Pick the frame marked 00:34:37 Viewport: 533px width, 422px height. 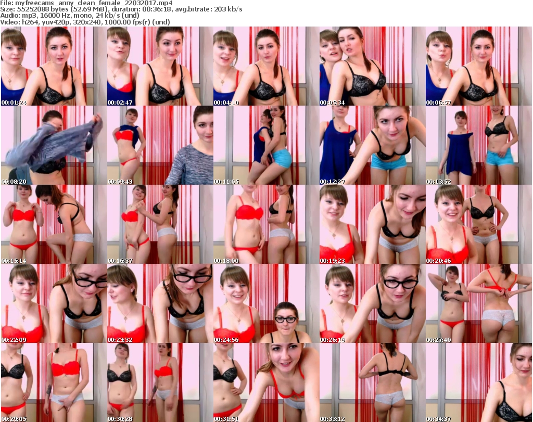click(x=479, y=382)
